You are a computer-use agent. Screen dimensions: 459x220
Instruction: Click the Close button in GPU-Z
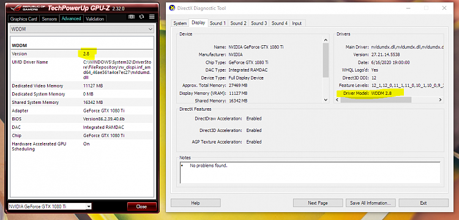(142, 207)
